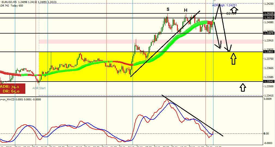
Task: Click the 1.24080 value on price axis
Action: pos(269,22)
